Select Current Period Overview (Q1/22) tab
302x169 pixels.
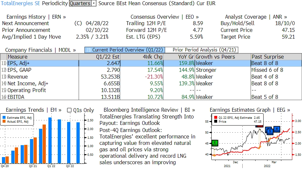click(x=125, y=50)
